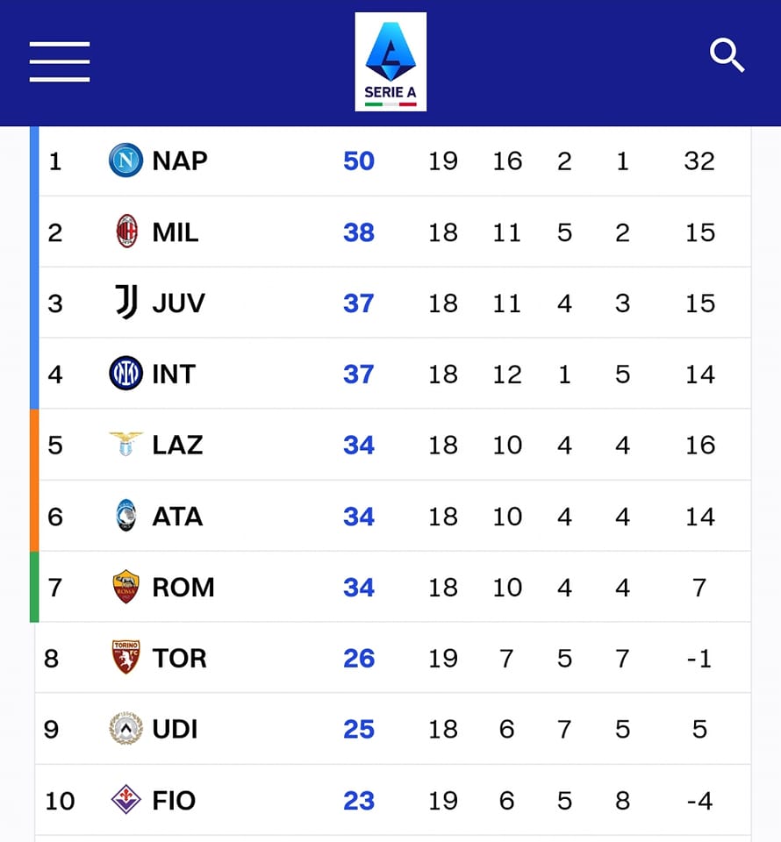Screen dimensions: 781x842
Task: Click the Fiorentina lily crest
Action: click(125, 799)
